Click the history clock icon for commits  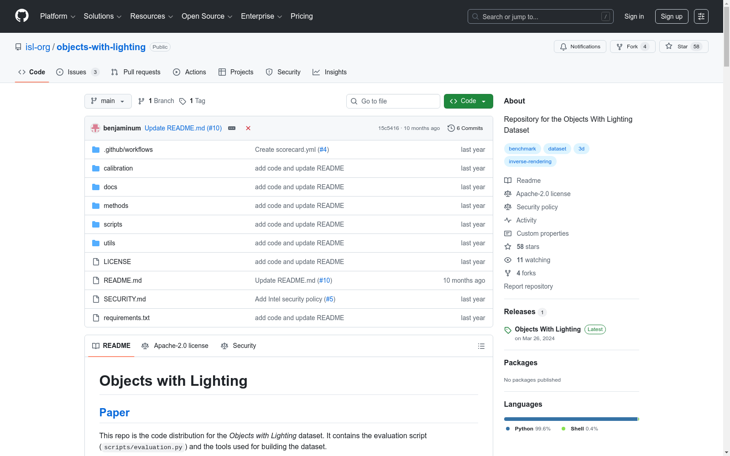coord(451,128)
